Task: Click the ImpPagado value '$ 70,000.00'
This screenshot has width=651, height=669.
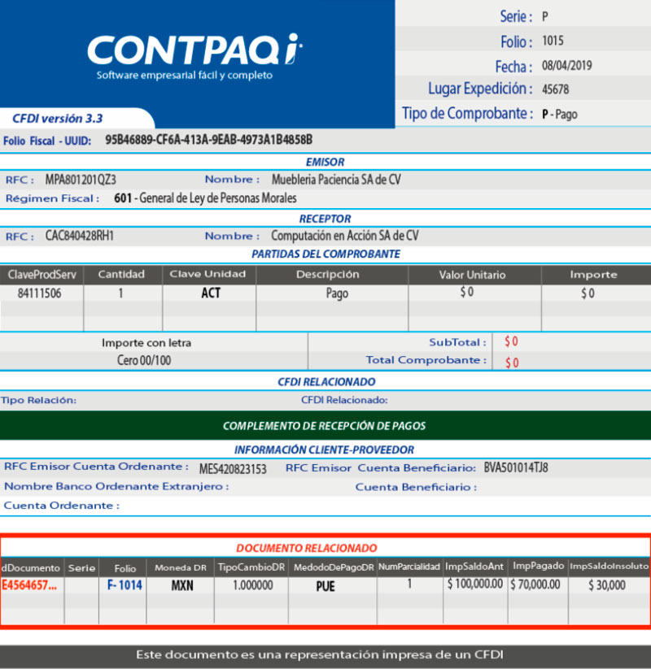Action: click(535, 584)
